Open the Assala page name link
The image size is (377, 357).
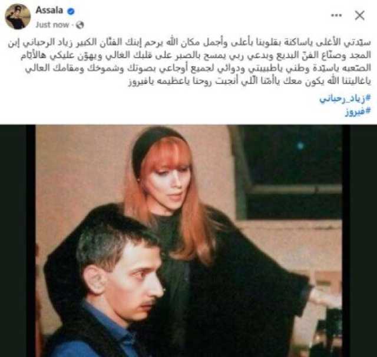tap(49, 11)
